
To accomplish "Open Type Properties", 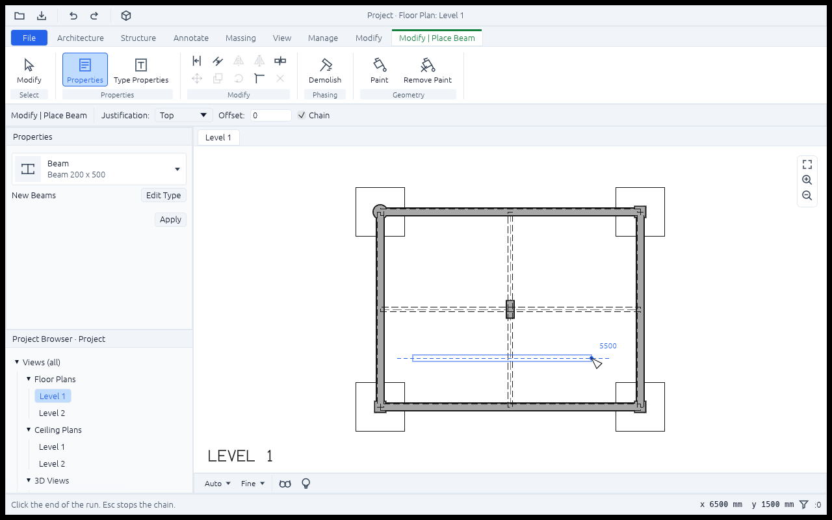I will pos(141,70).
